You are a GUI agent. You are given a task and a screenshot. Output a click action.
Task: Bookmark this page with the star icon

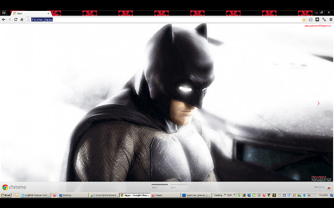tap(304, 20)
